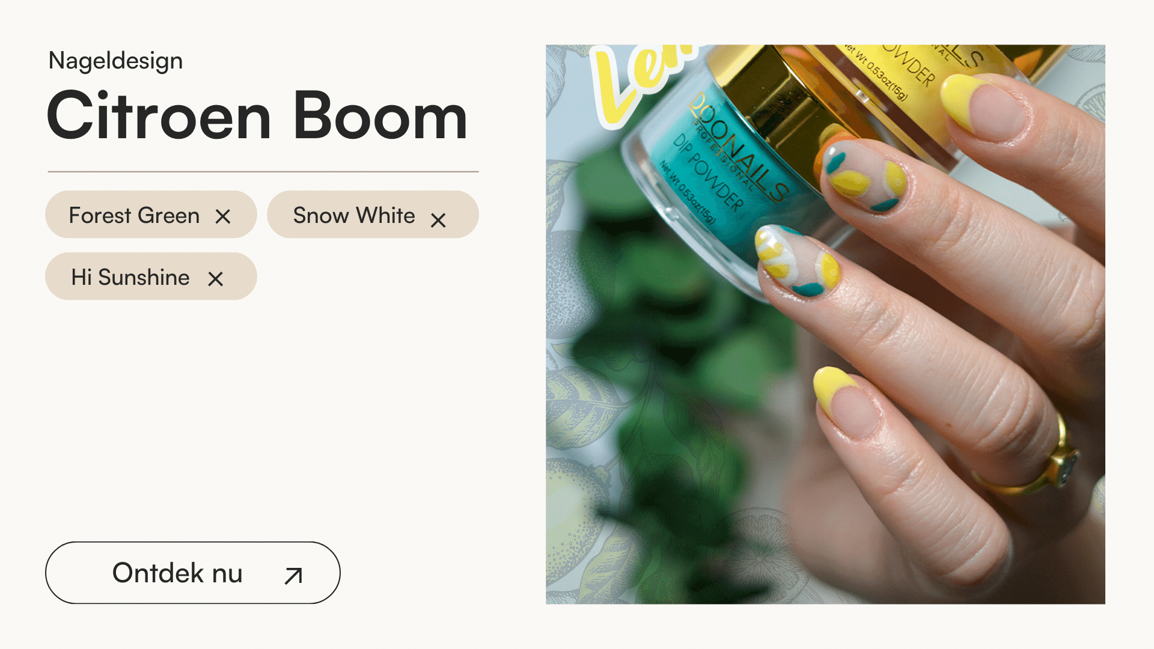
Task: Click the Citroen Boom heading
Action: pos(257,115)
